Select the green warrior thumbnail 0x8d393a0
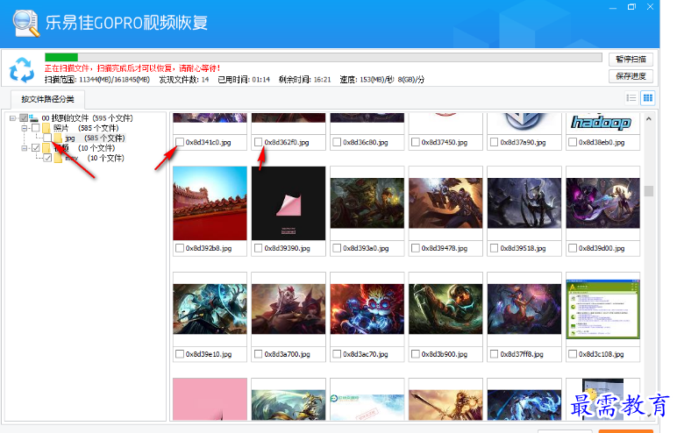Viewport: 677px width, 433px height. (x=367, y=203)
